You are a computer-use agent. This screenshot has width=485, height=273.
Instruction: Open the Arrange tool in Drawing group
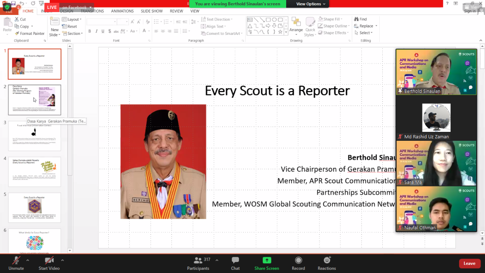coord(296,25)
